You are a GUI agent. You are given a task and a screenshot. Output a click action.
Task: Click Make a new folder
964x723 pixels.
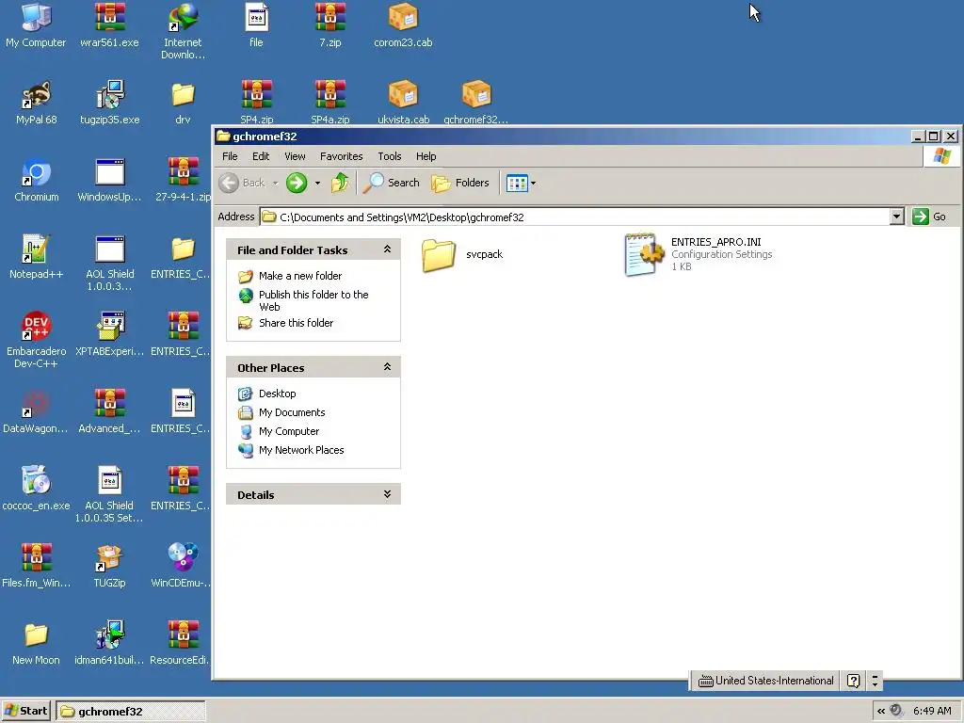click(300, 276)
